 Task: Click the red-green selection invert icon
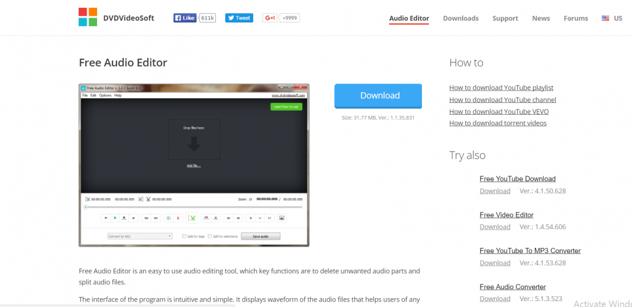coord(206,218)
